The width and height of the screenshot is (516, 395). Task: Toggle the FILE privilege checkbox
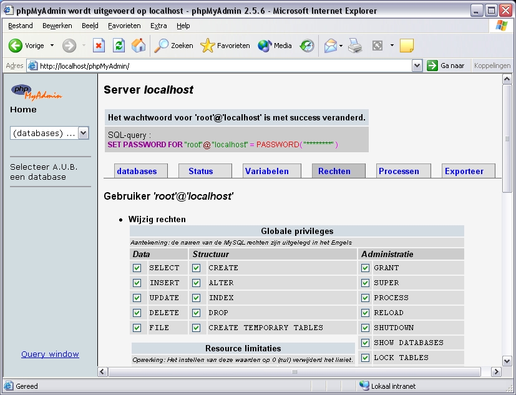pos(137,328)
